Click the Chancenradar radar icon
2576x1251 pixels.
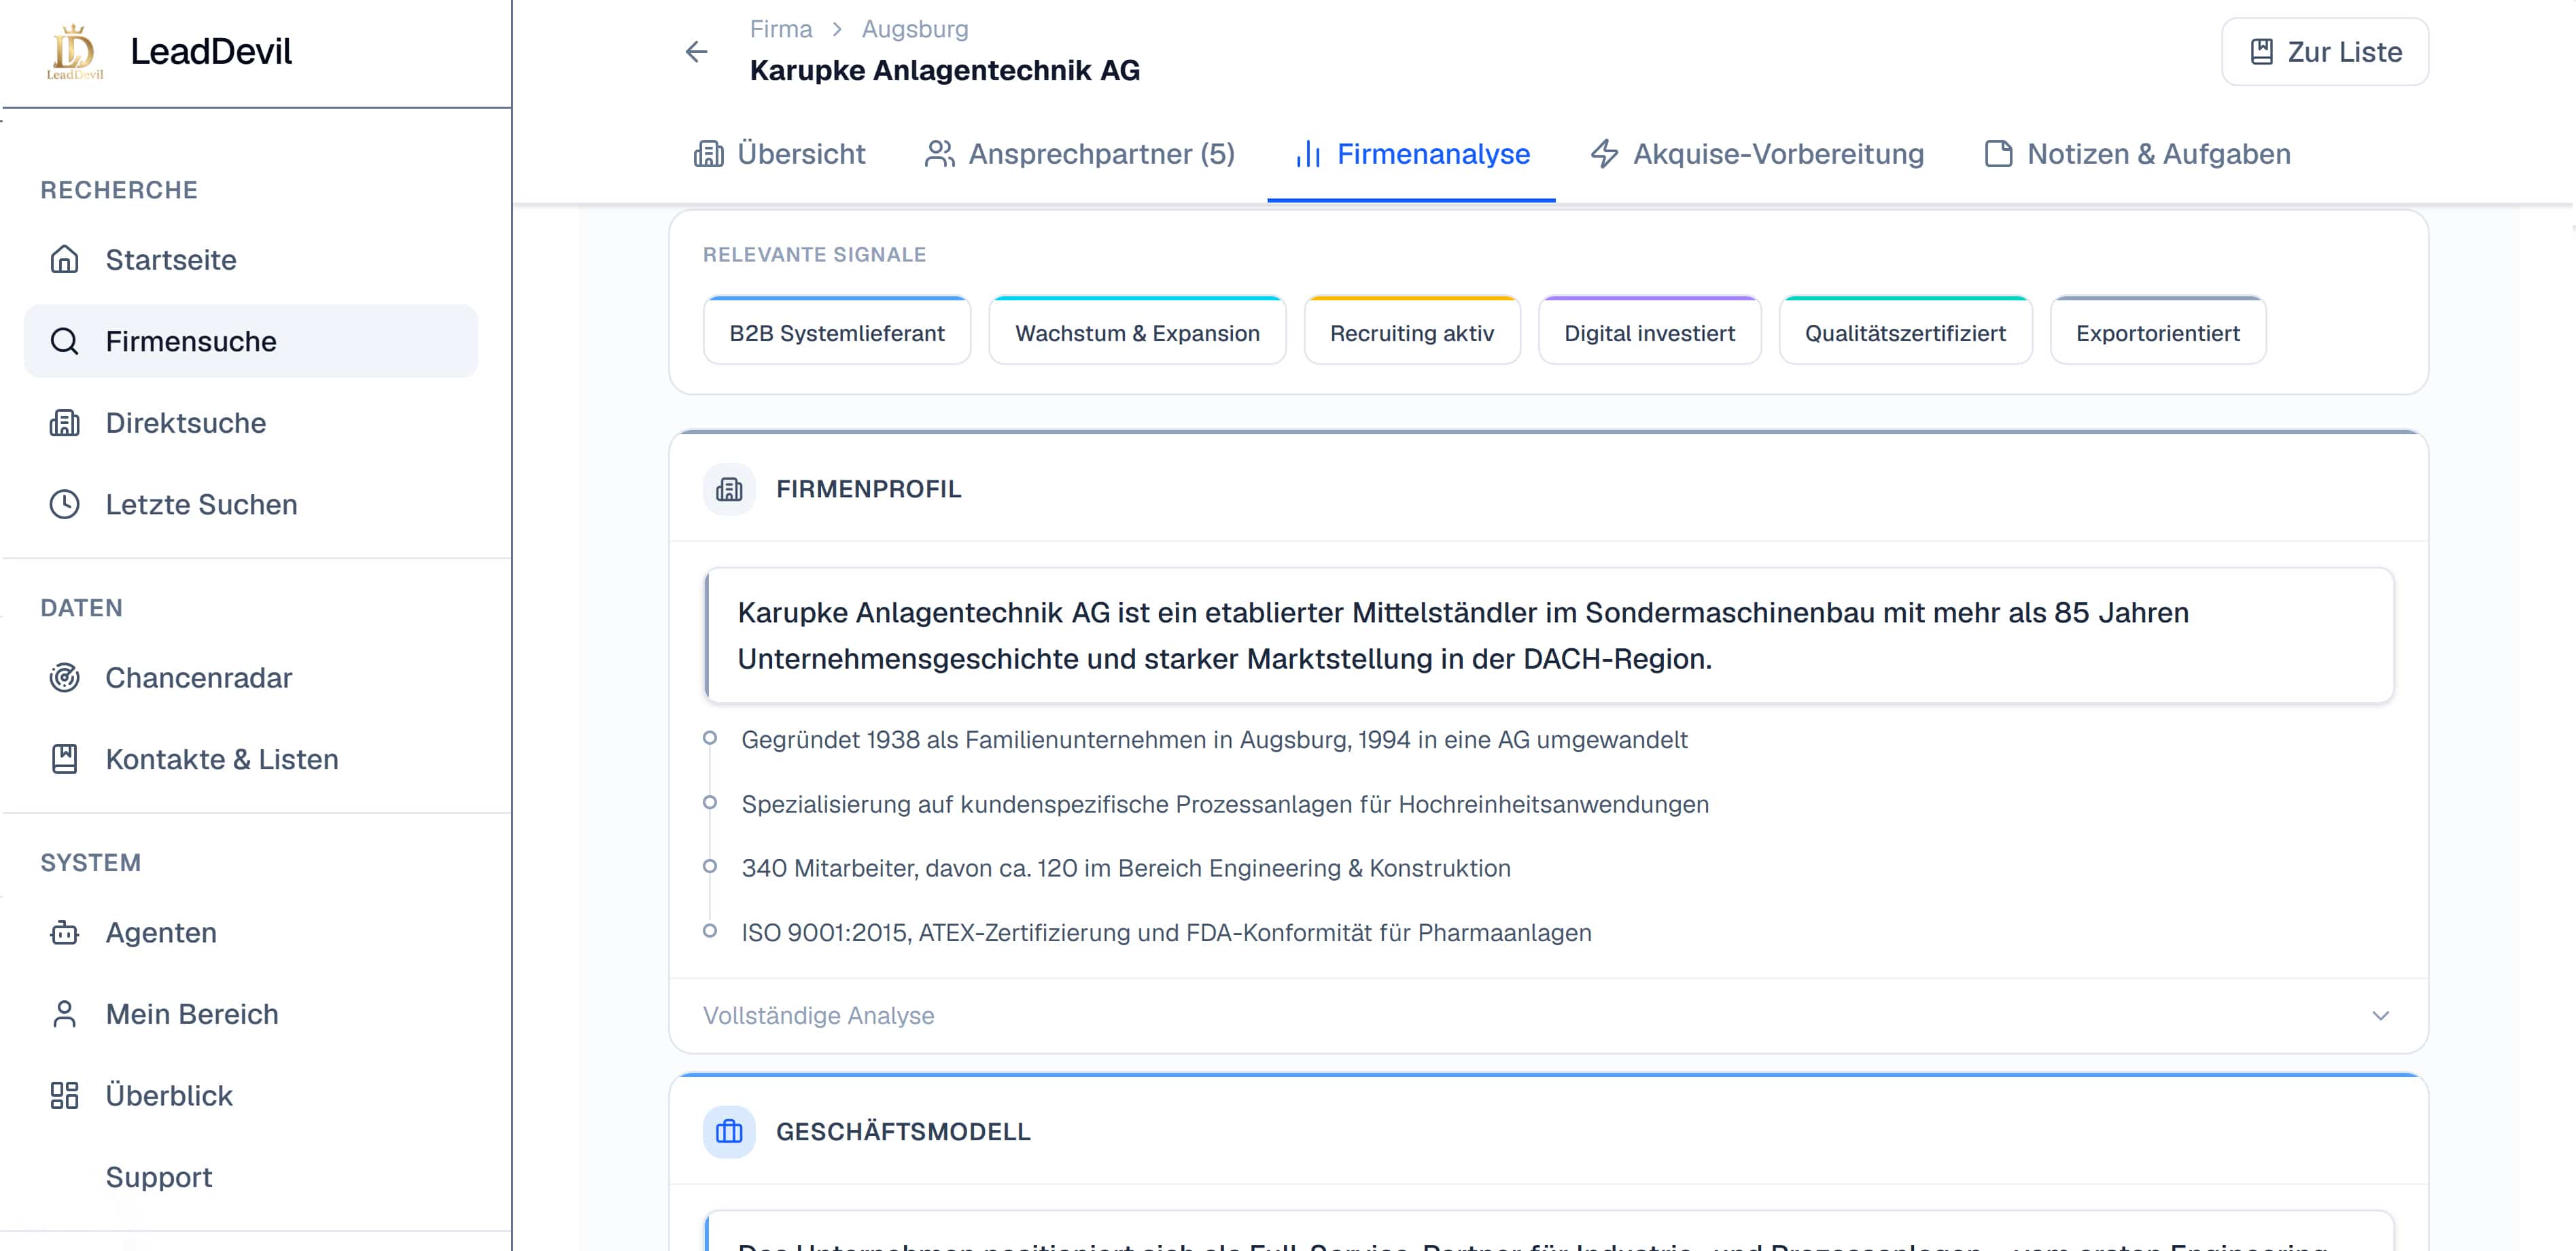[65, 678]
